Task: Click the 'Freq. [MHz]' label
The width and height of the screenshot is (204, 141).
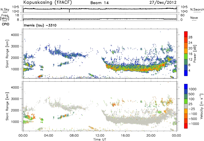Action: pyautogui.click(x=5, y=17)
